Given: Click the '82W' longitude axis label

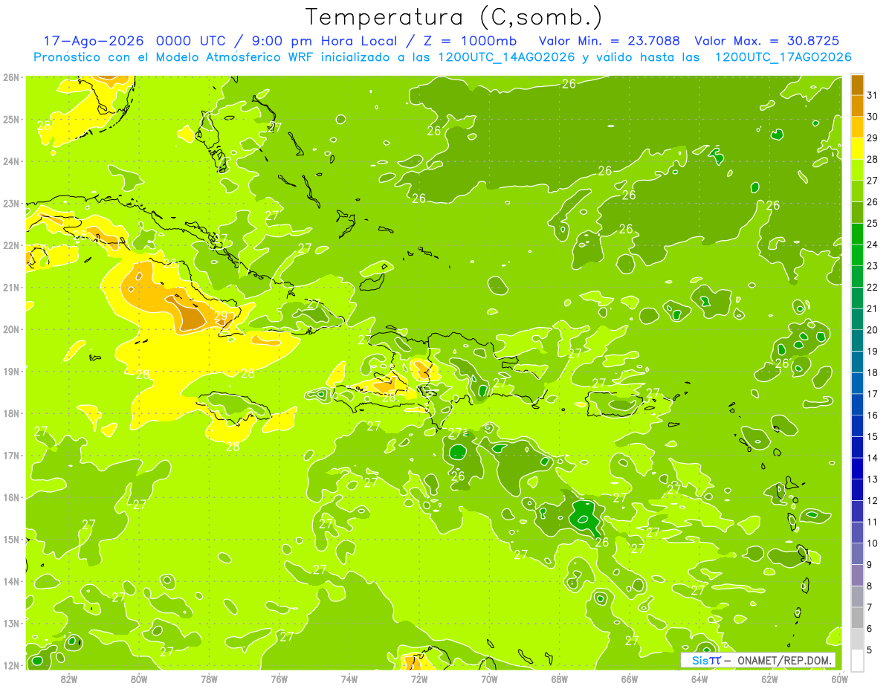Looking at the screenshot, I should [x=69, y=679].
